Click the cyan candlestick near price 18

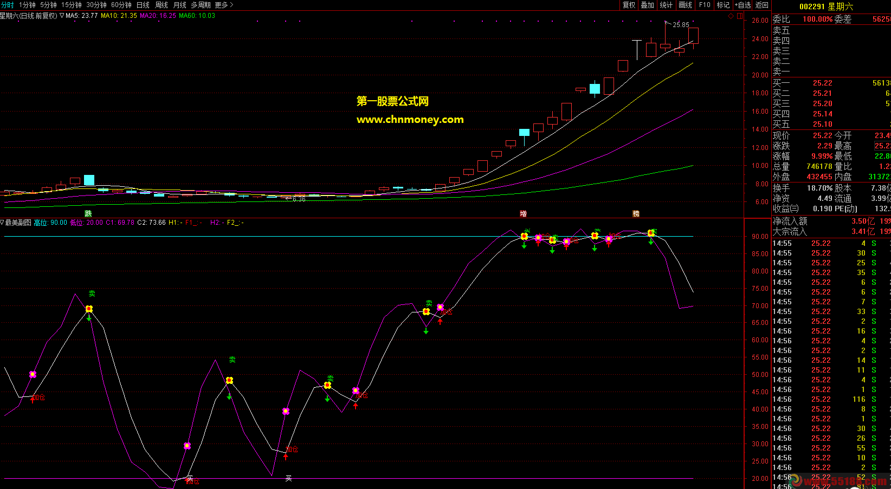(x=595, y=89)
